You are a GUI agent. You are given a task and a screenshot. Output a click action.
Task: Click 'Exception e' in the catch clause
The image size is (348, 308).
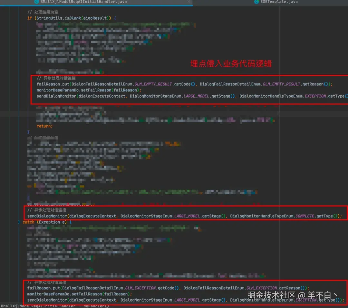[x=52, y=222]
